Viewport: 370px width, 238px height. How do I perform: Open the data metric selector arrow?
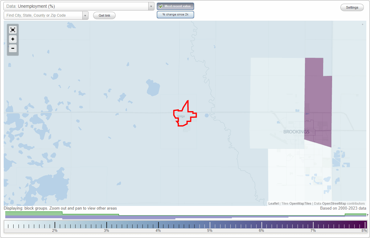[x=151, y=6]
